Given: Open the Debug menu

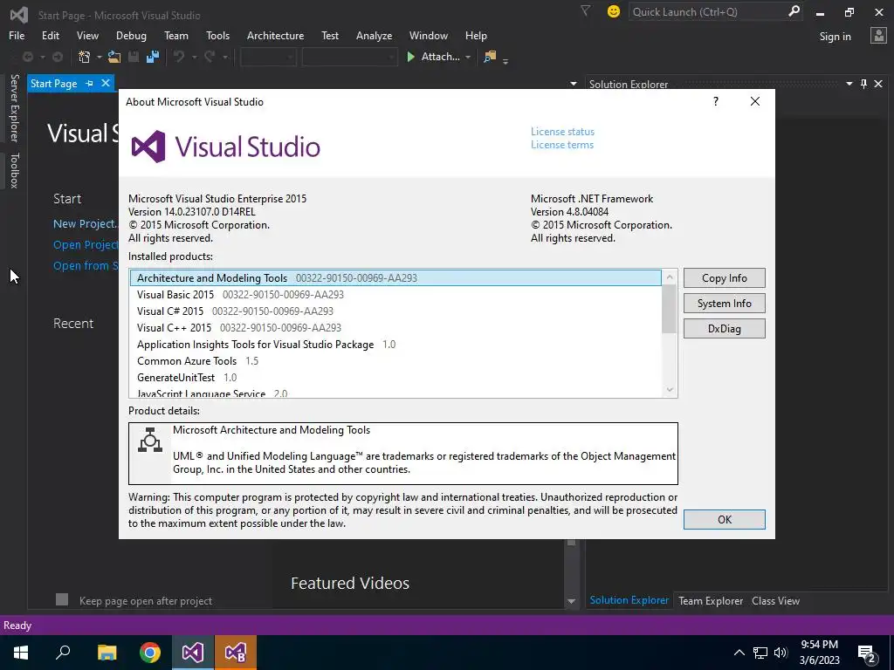Looking at the screenshot, I should point(131,35).
